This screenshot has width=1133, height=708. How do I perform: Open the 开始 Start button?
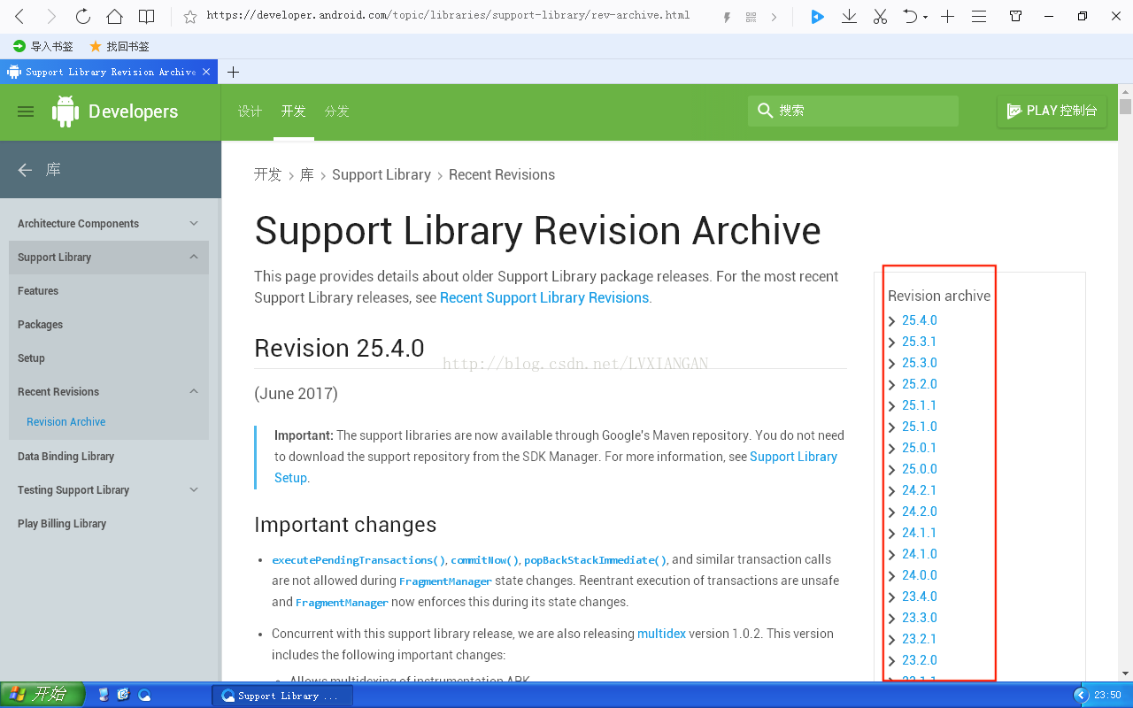42,695
